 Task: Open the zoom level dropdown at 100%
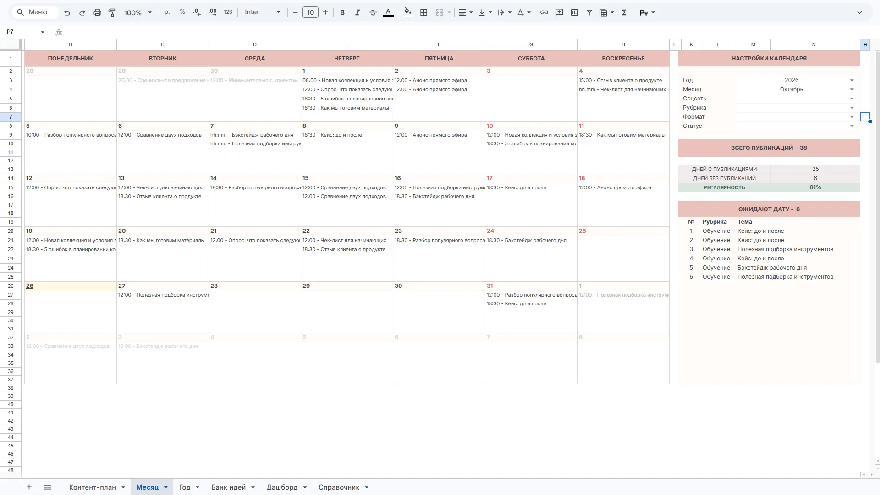point(137,13)
